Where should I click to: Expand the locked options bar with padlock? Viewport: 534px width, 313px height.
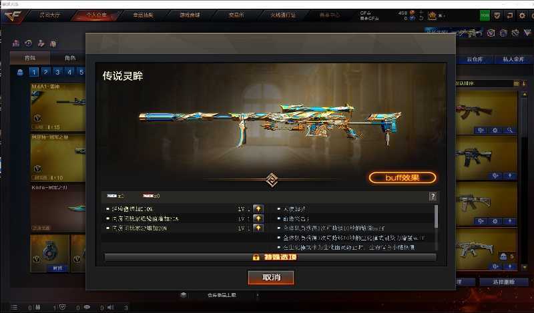pyautogui.click(x=270, y=257)
